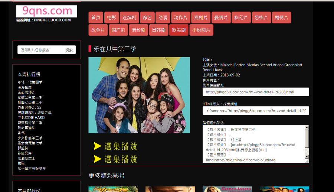The width and height of the screenshot is (334, 192).
Task: Click the first 選集播放 arrow link
Action: [x=115, y=146]
